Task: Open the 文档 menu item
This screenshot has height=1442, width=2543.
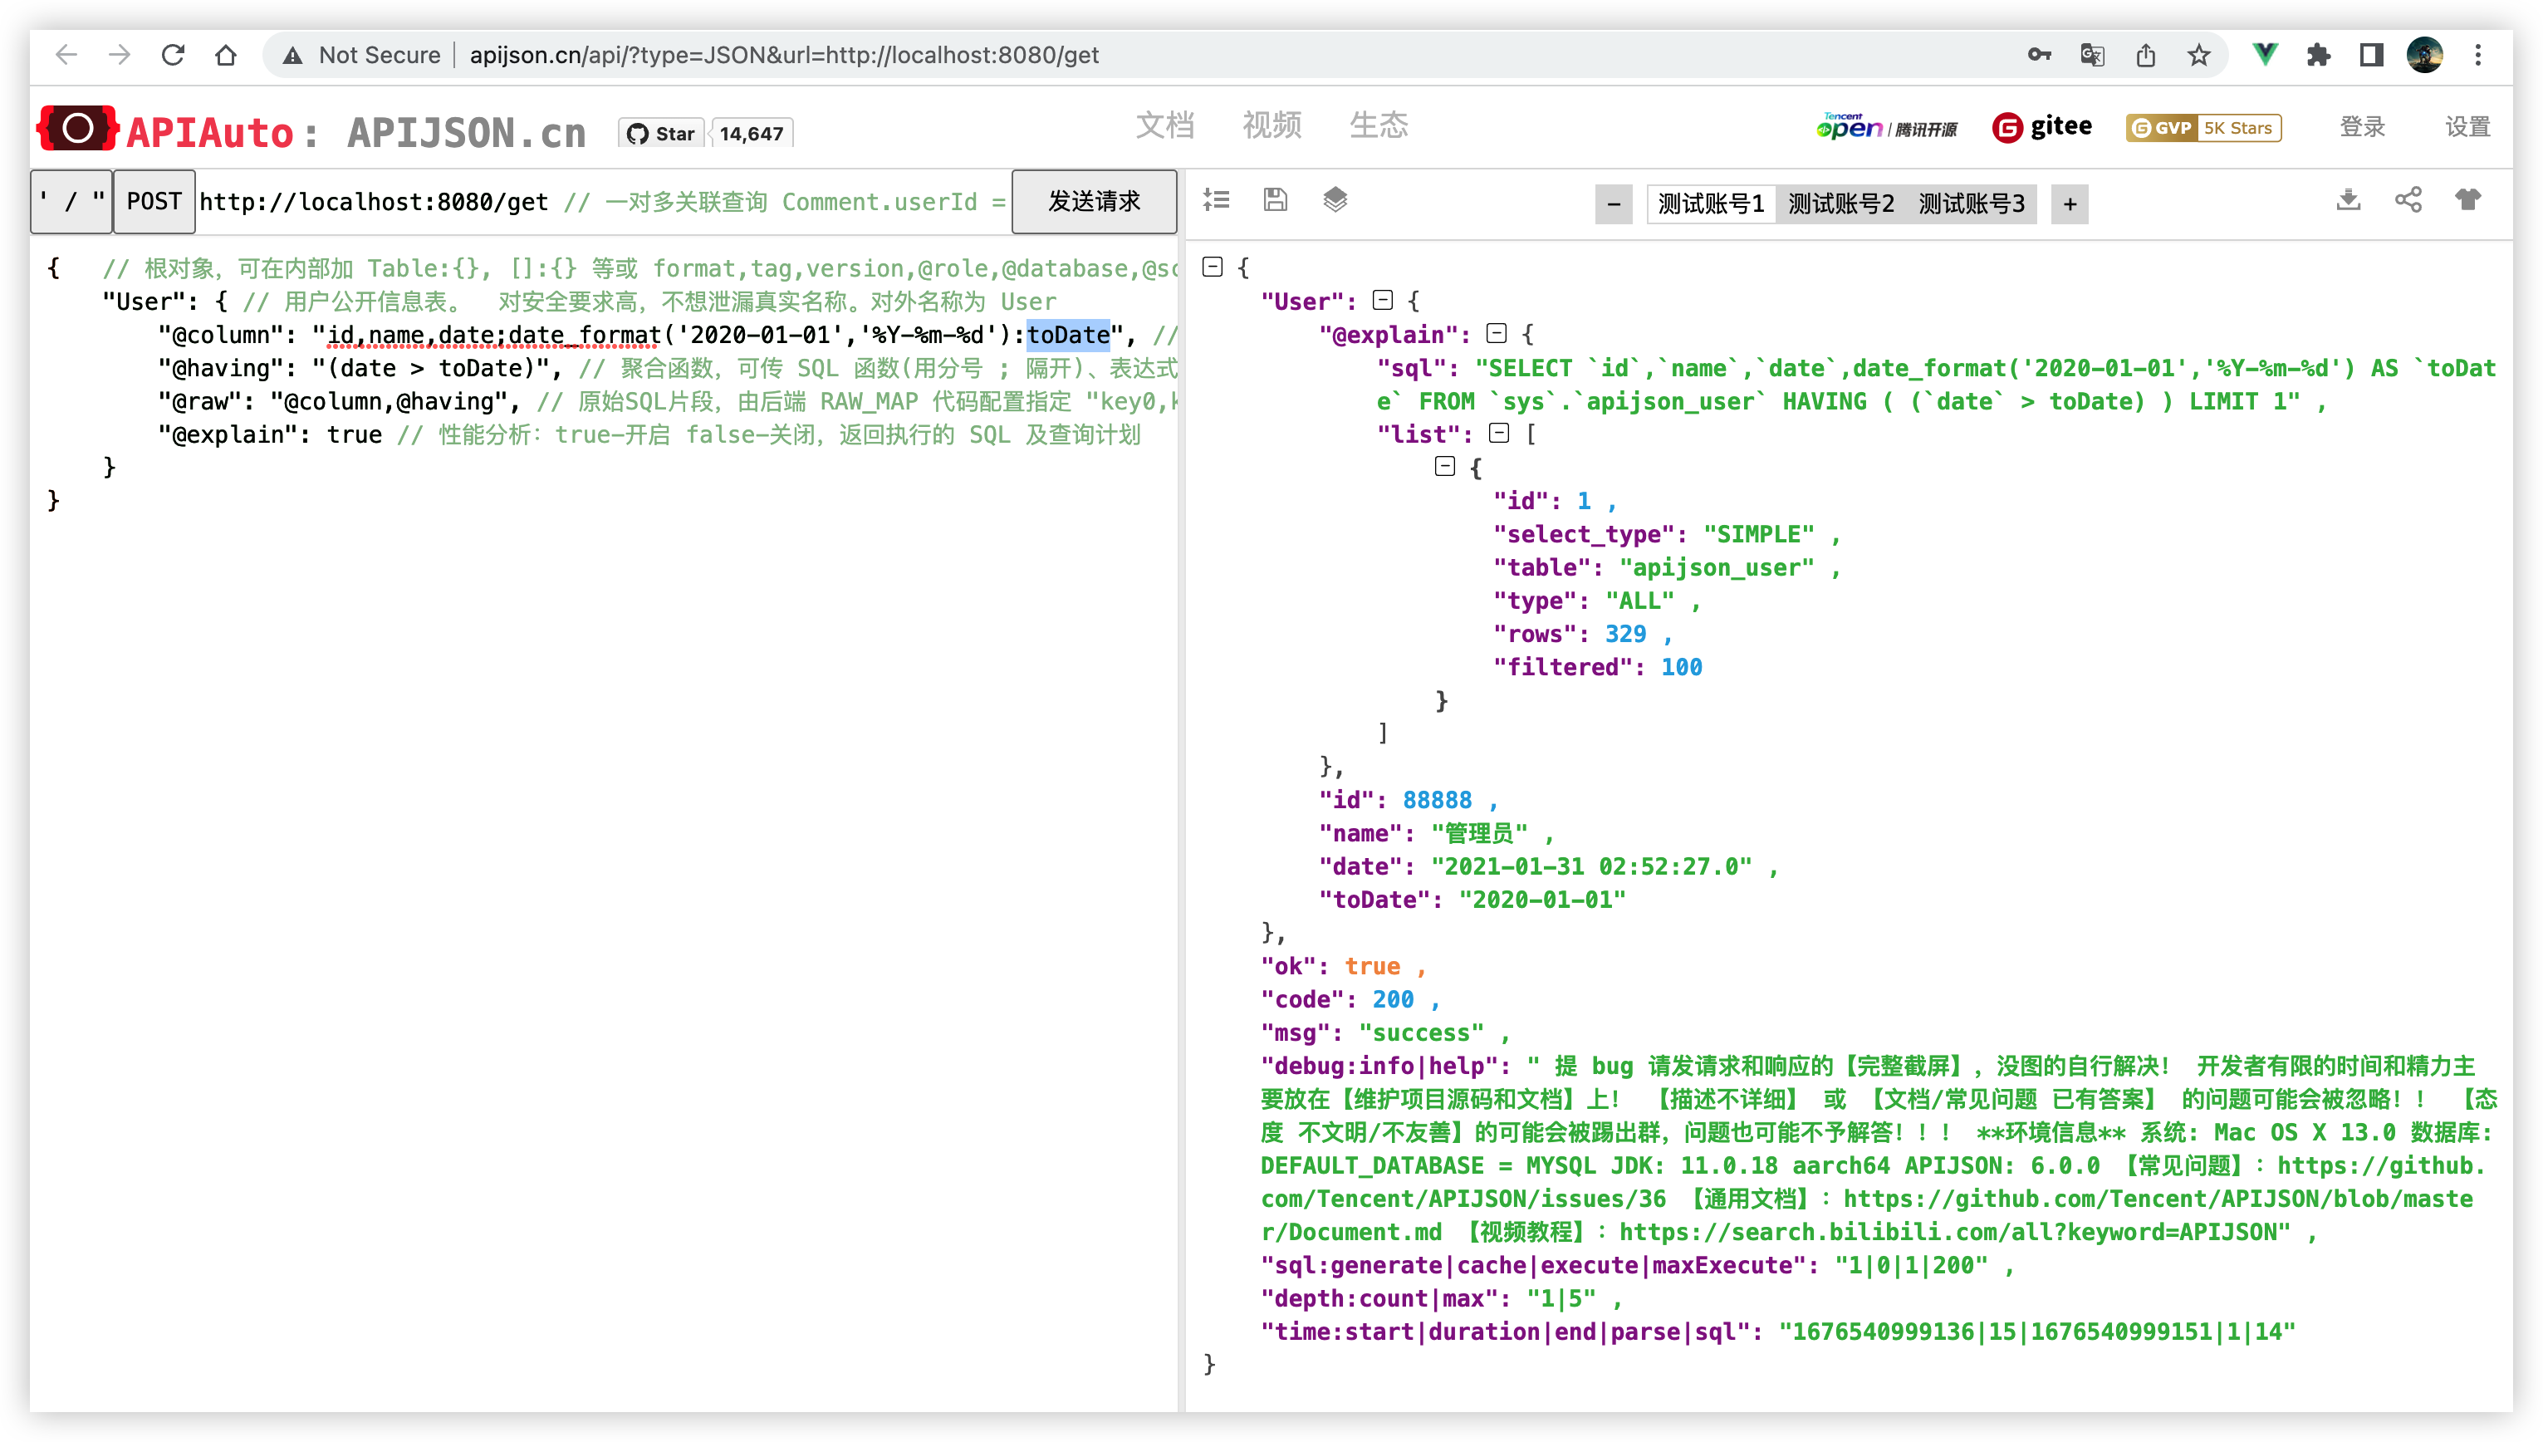Action: click(x=1166, y=125)
